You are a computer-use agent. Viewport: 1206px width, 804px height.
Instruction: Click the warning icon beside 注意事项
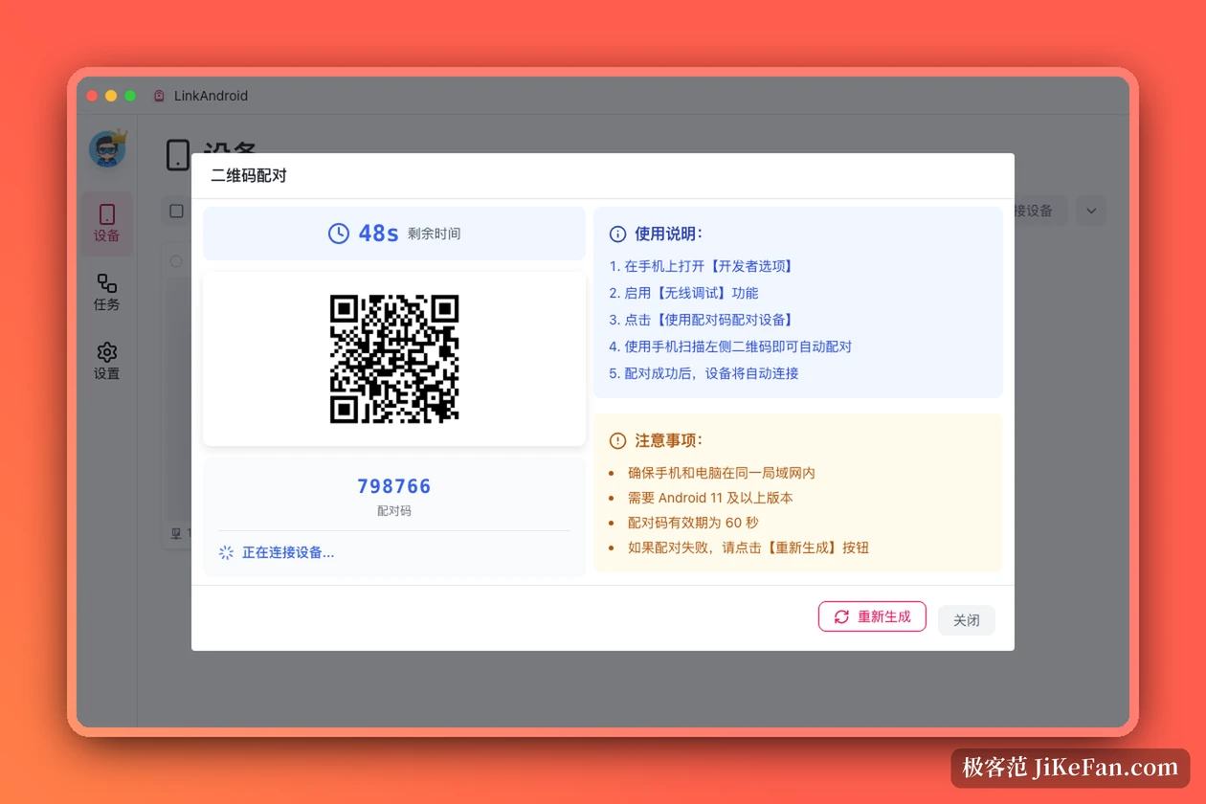click(x=617, y=440)
